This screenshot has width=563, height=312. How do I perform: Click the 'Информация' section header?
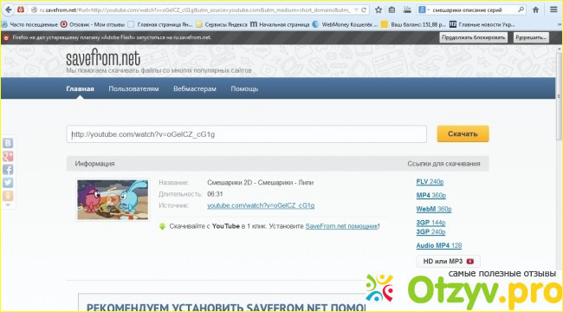coord(94,164)
